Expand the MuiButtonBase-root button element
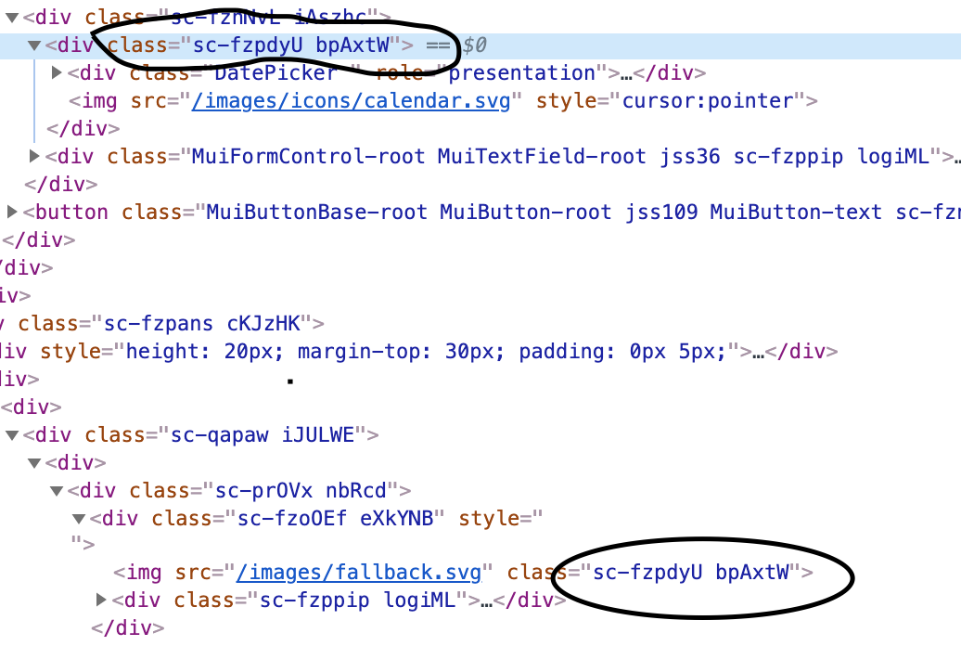This screenshot has width=961, height=646. click(x=11, y=212)
